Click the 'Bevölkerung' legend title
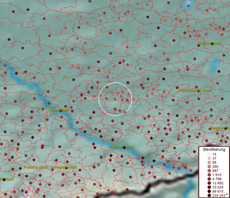Viewport: 230px width, 198px height. (214, 149)
